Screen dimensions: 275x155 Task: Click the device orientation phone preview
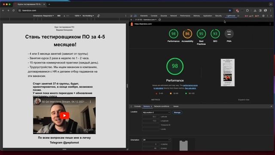[183, 146]
